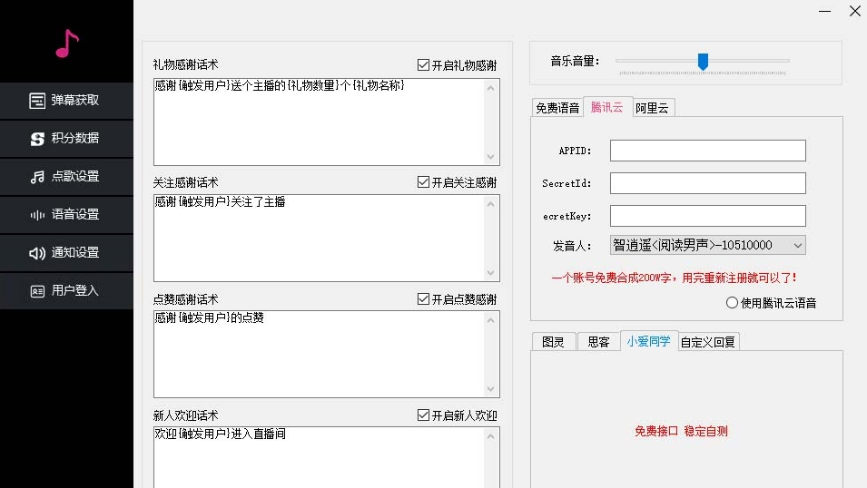
Task: Click the 通知设置 speaker icon
Action: pos(37,253)
